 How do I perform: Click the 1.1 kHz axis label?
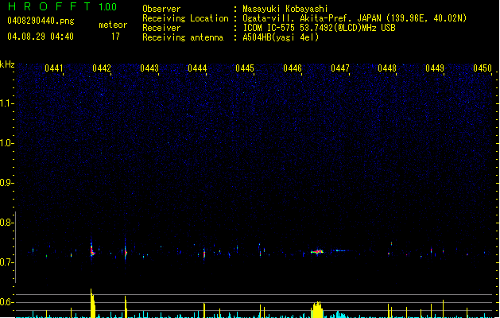pyautogui.click(x=6, y=103)
